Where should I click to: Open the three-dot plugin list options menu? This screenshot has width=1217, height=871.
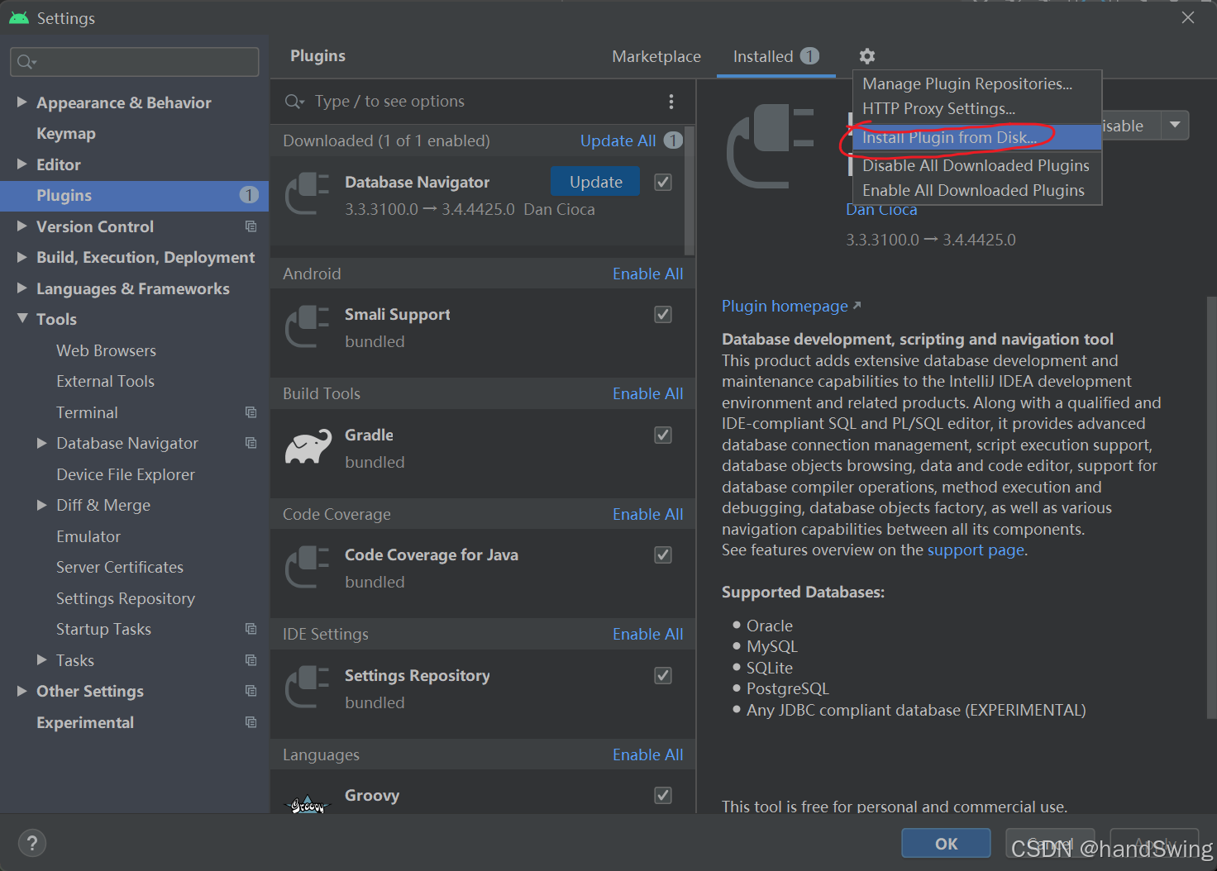pos(671,102)
